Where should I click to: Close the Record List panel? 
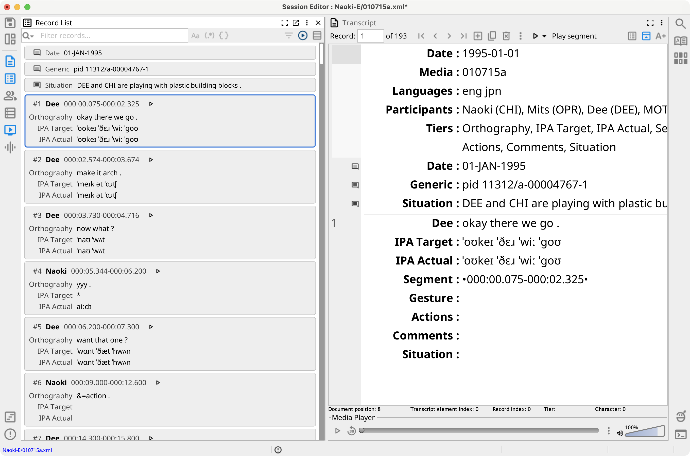coord(318,23)
